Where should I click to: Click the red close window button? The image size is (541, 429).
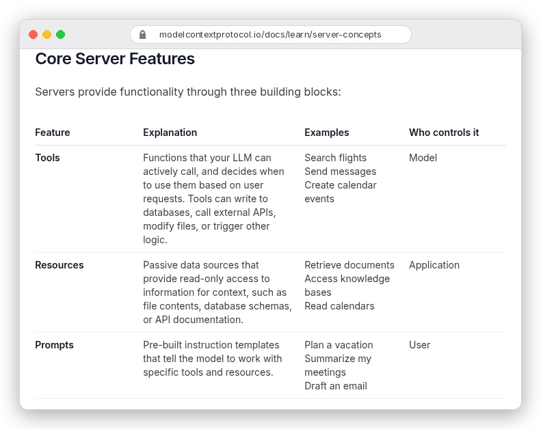[33, 34]
